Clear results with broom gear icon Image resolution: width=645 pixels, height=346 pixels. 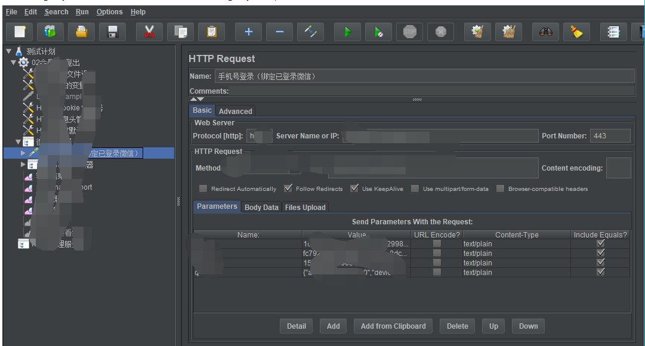tap(477, 32)
